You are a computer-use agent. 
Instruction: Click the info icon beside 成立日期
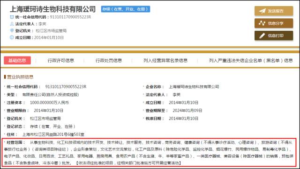point(12,37)
